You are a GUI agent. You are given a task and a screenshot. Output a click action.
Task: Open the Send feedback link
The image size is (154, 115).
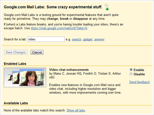pyautogui.click(x=139, y=82)
